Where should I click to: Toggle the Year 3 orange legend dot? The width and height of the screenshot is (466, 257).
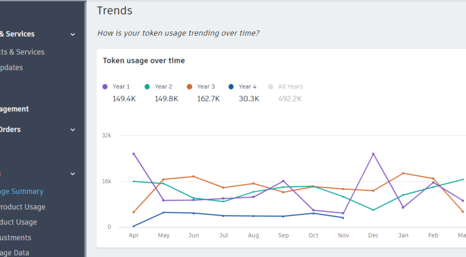pos(189,87)
